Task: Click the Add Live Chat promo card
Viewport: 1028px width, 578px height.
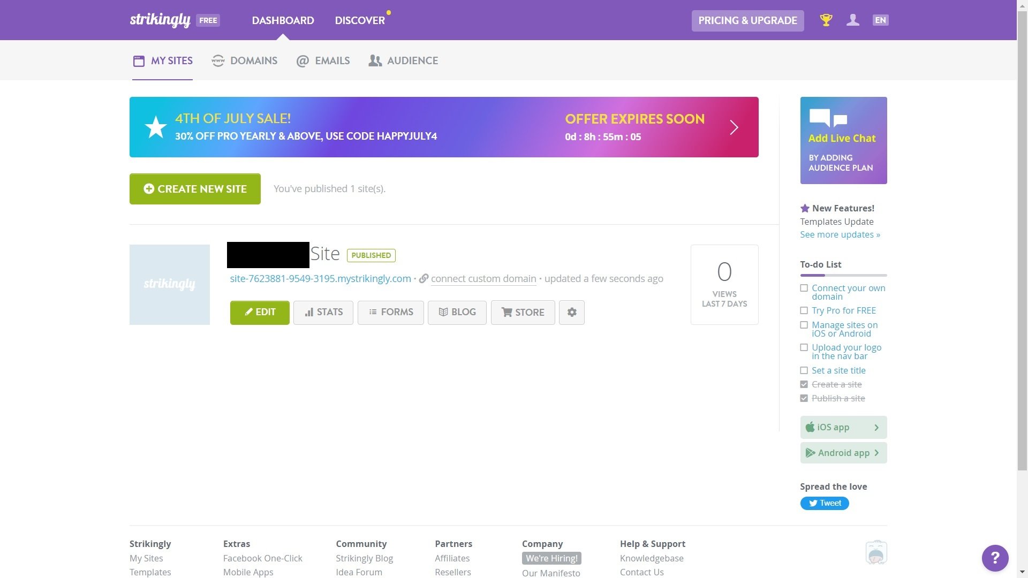Action: coord(843,140)
